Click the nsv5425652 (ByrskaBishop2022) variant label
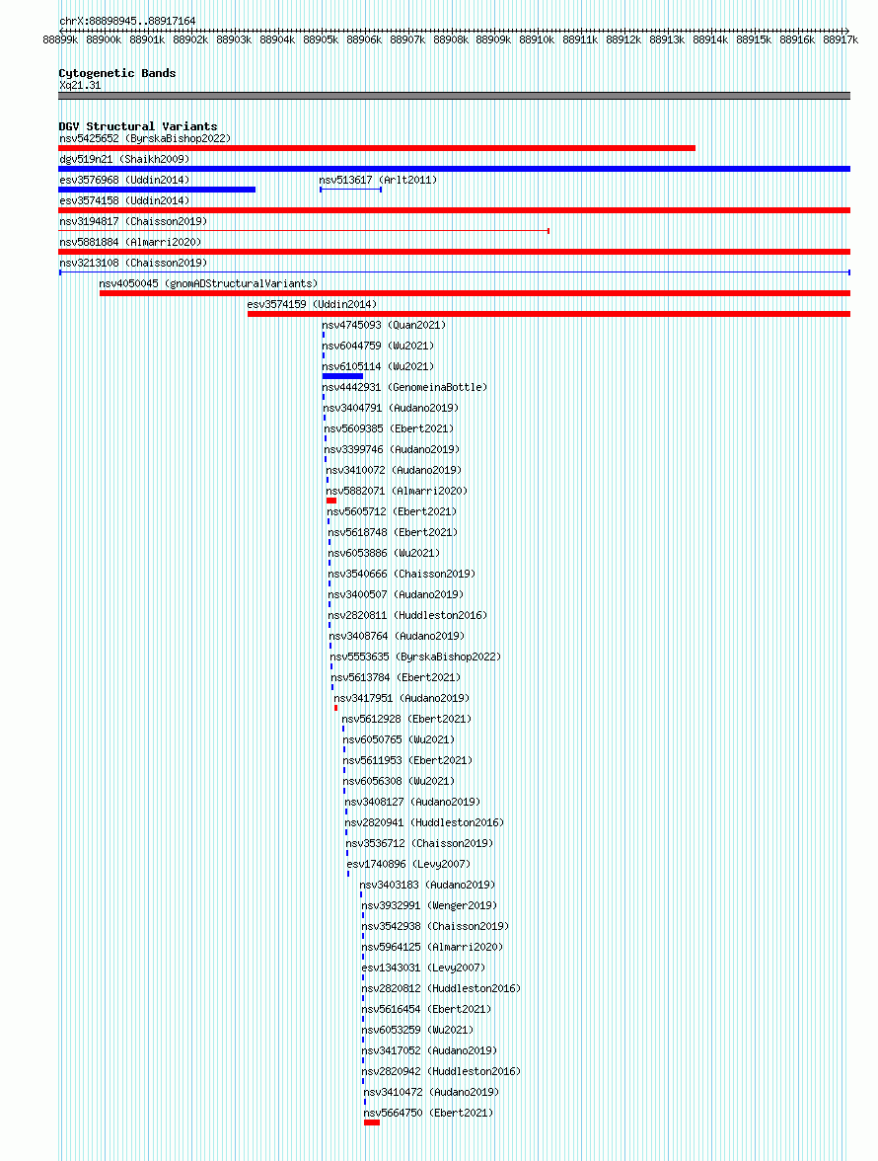 (145, 138)
